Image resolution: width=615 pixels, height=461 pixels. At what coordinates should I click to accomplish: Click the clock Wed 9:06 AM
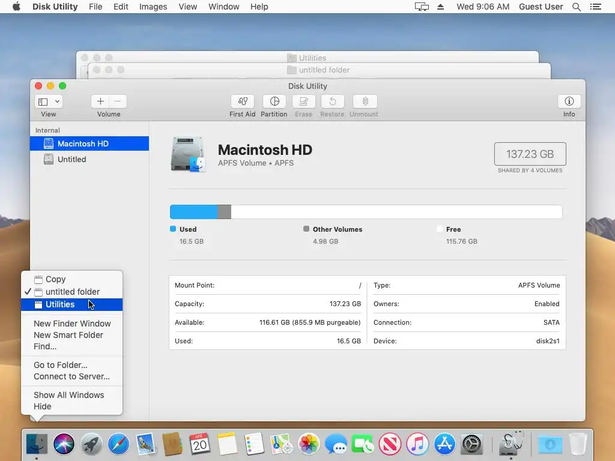483,7
